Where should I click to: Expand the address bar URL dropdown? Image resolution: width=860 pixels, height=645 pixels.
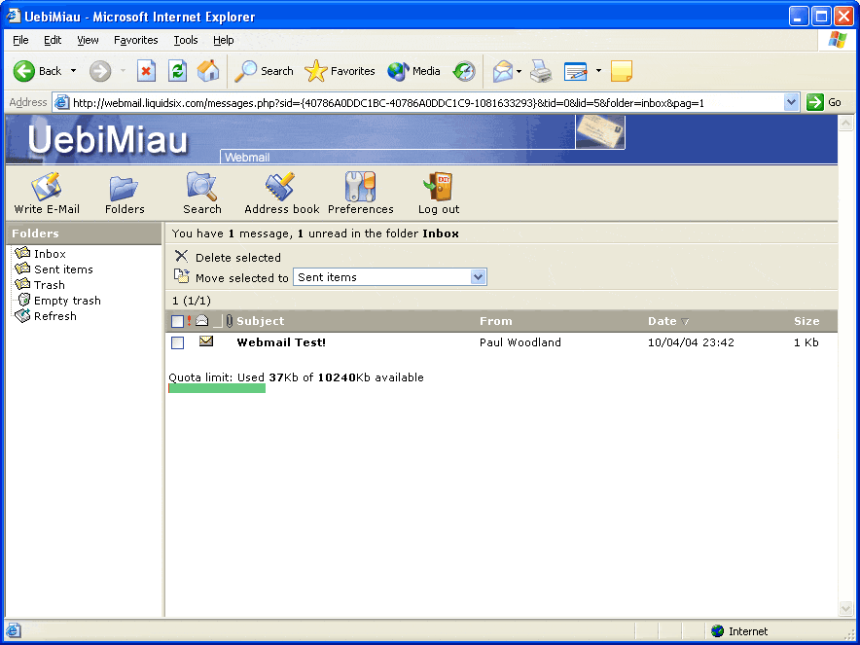(x=791, y=102)
